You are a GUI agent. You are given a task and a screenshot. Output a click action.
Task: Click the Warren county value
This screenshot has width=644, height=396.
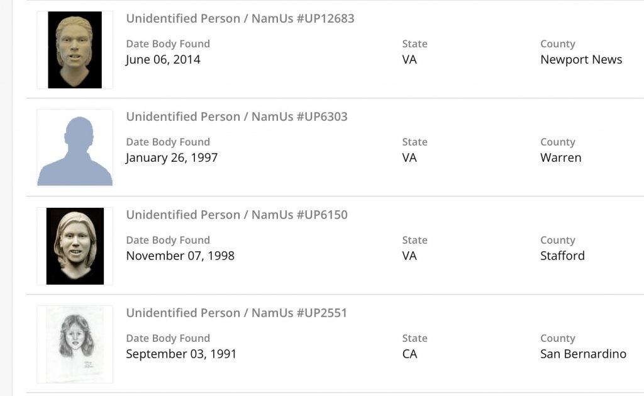click(560, 158)
